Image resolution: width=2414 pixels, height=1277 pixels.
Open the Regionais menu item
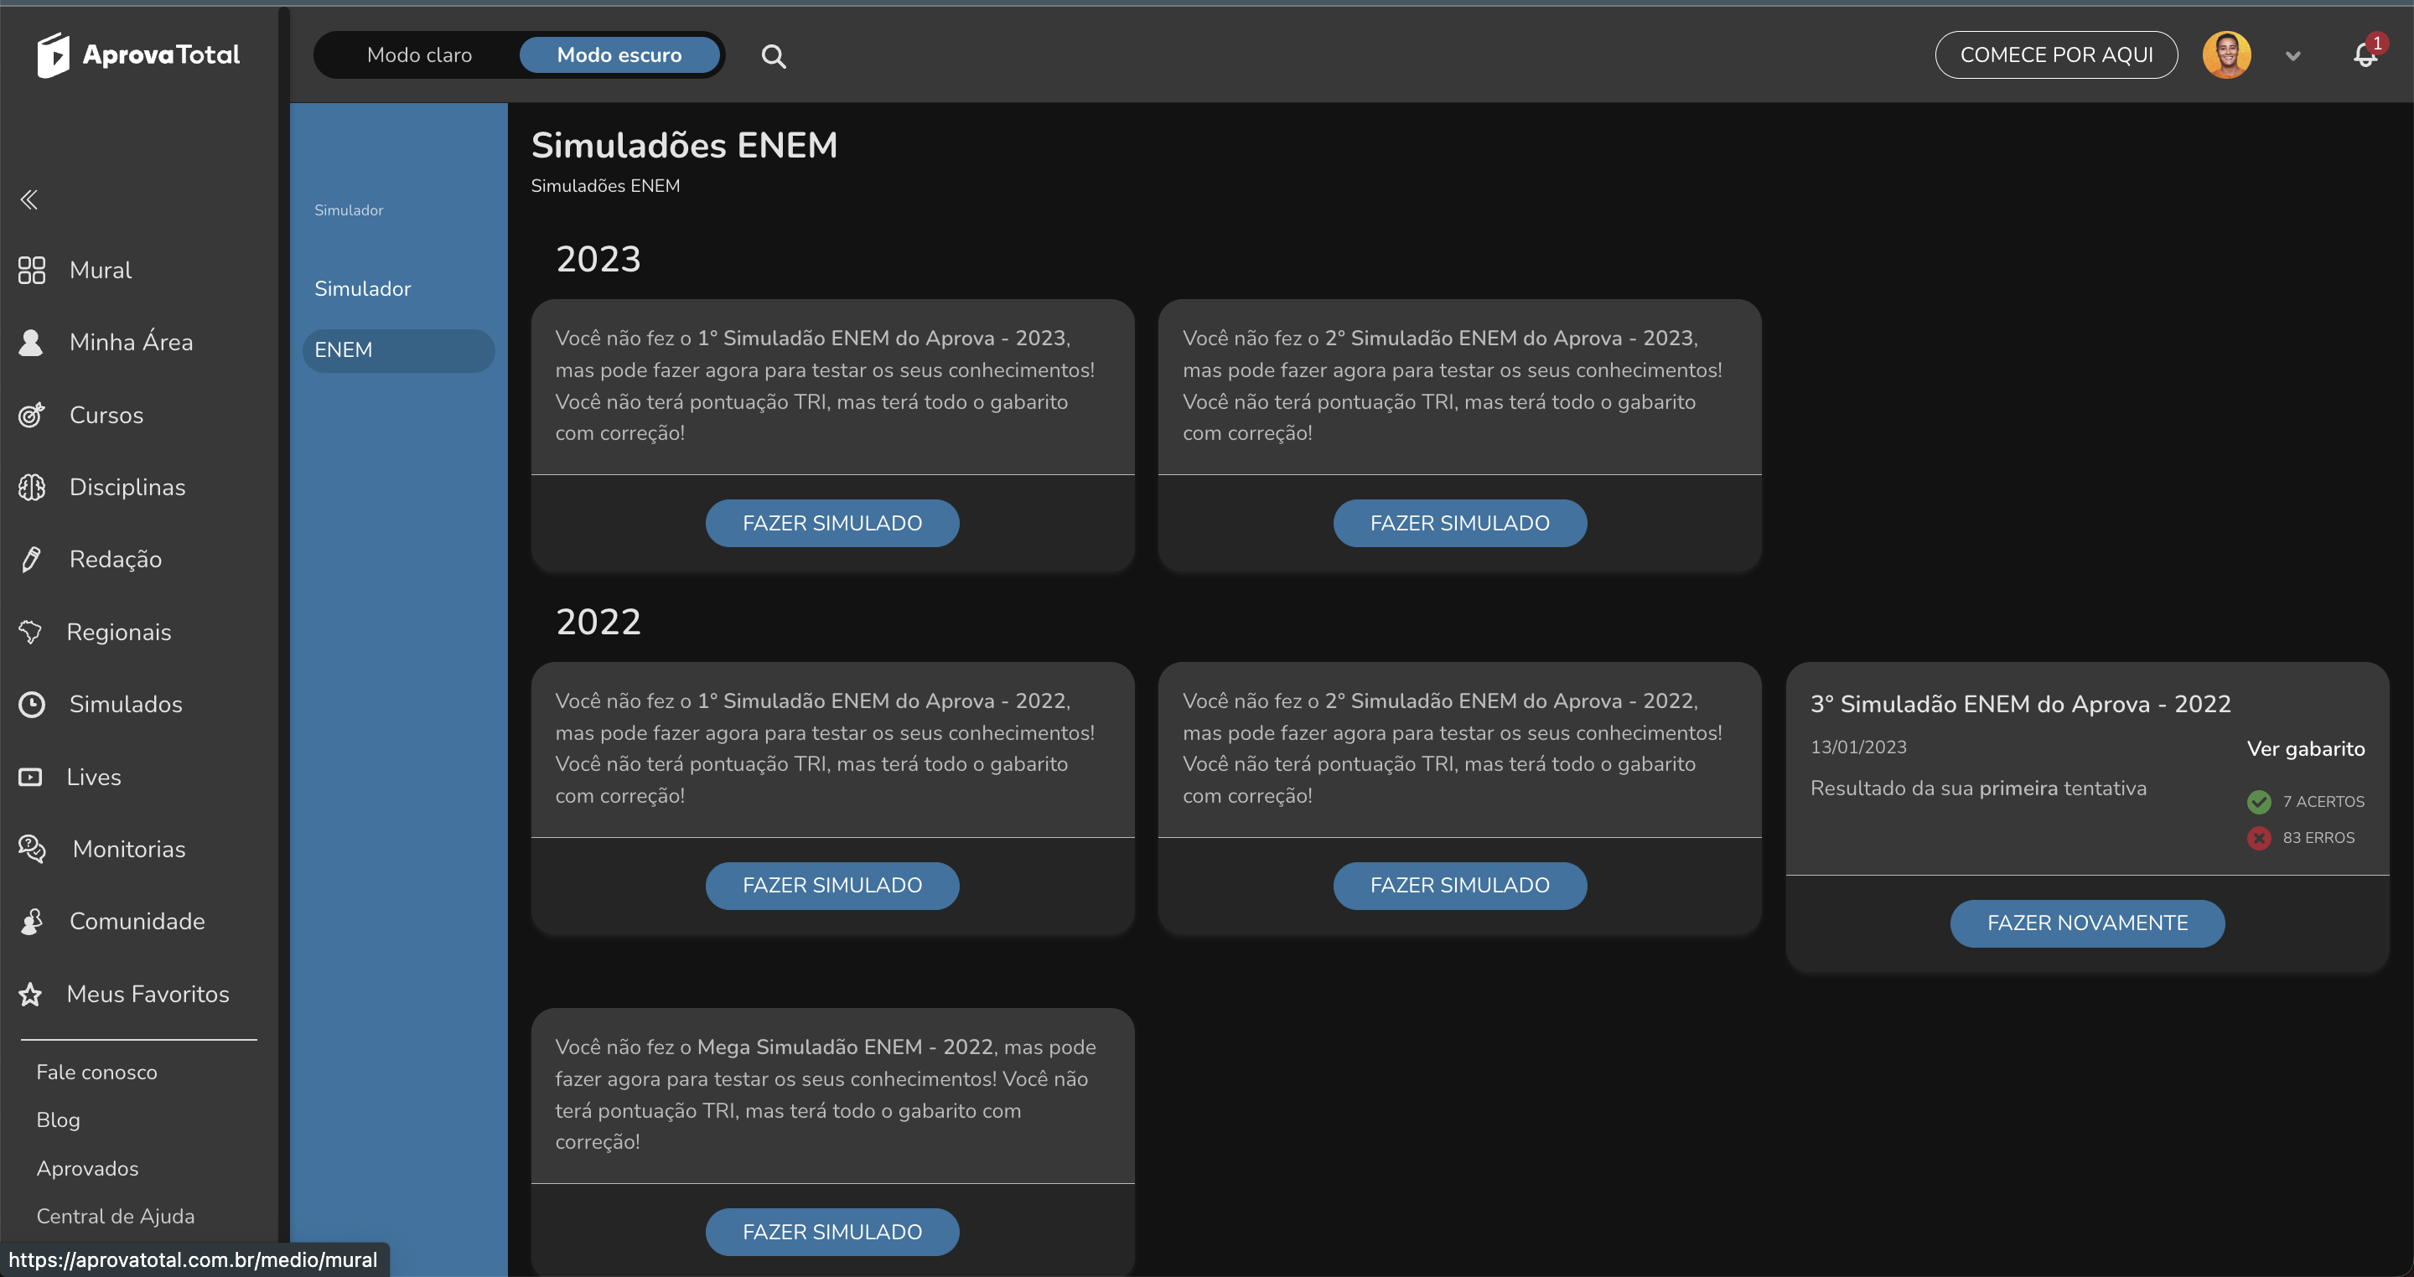pyautogui.click(x=119, y=633)
